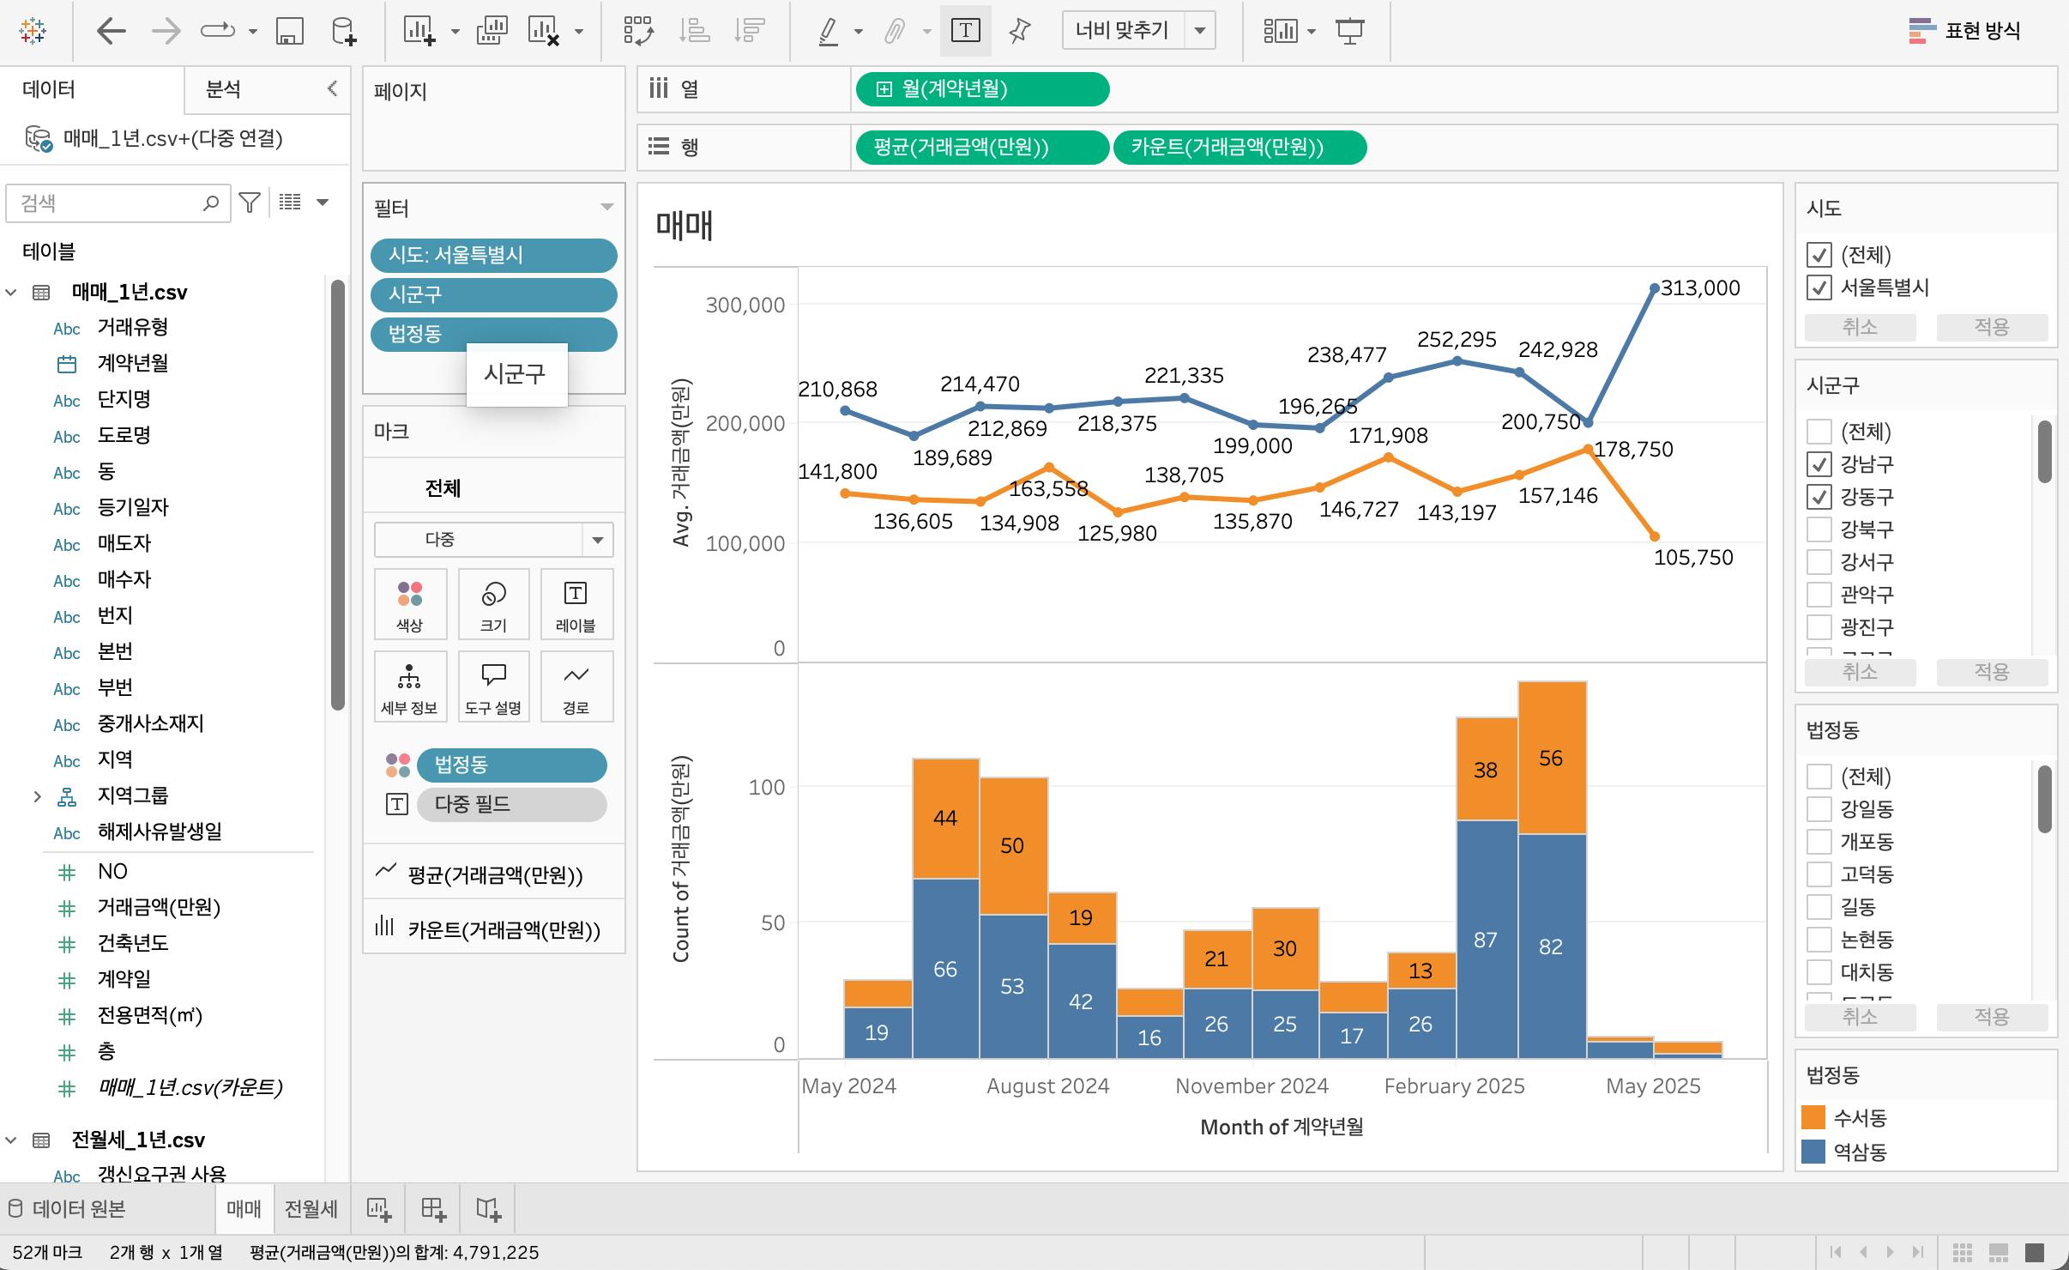Open the 전월세 sheet tab
2069x1270 pixels.
(x=311, y=1209)
